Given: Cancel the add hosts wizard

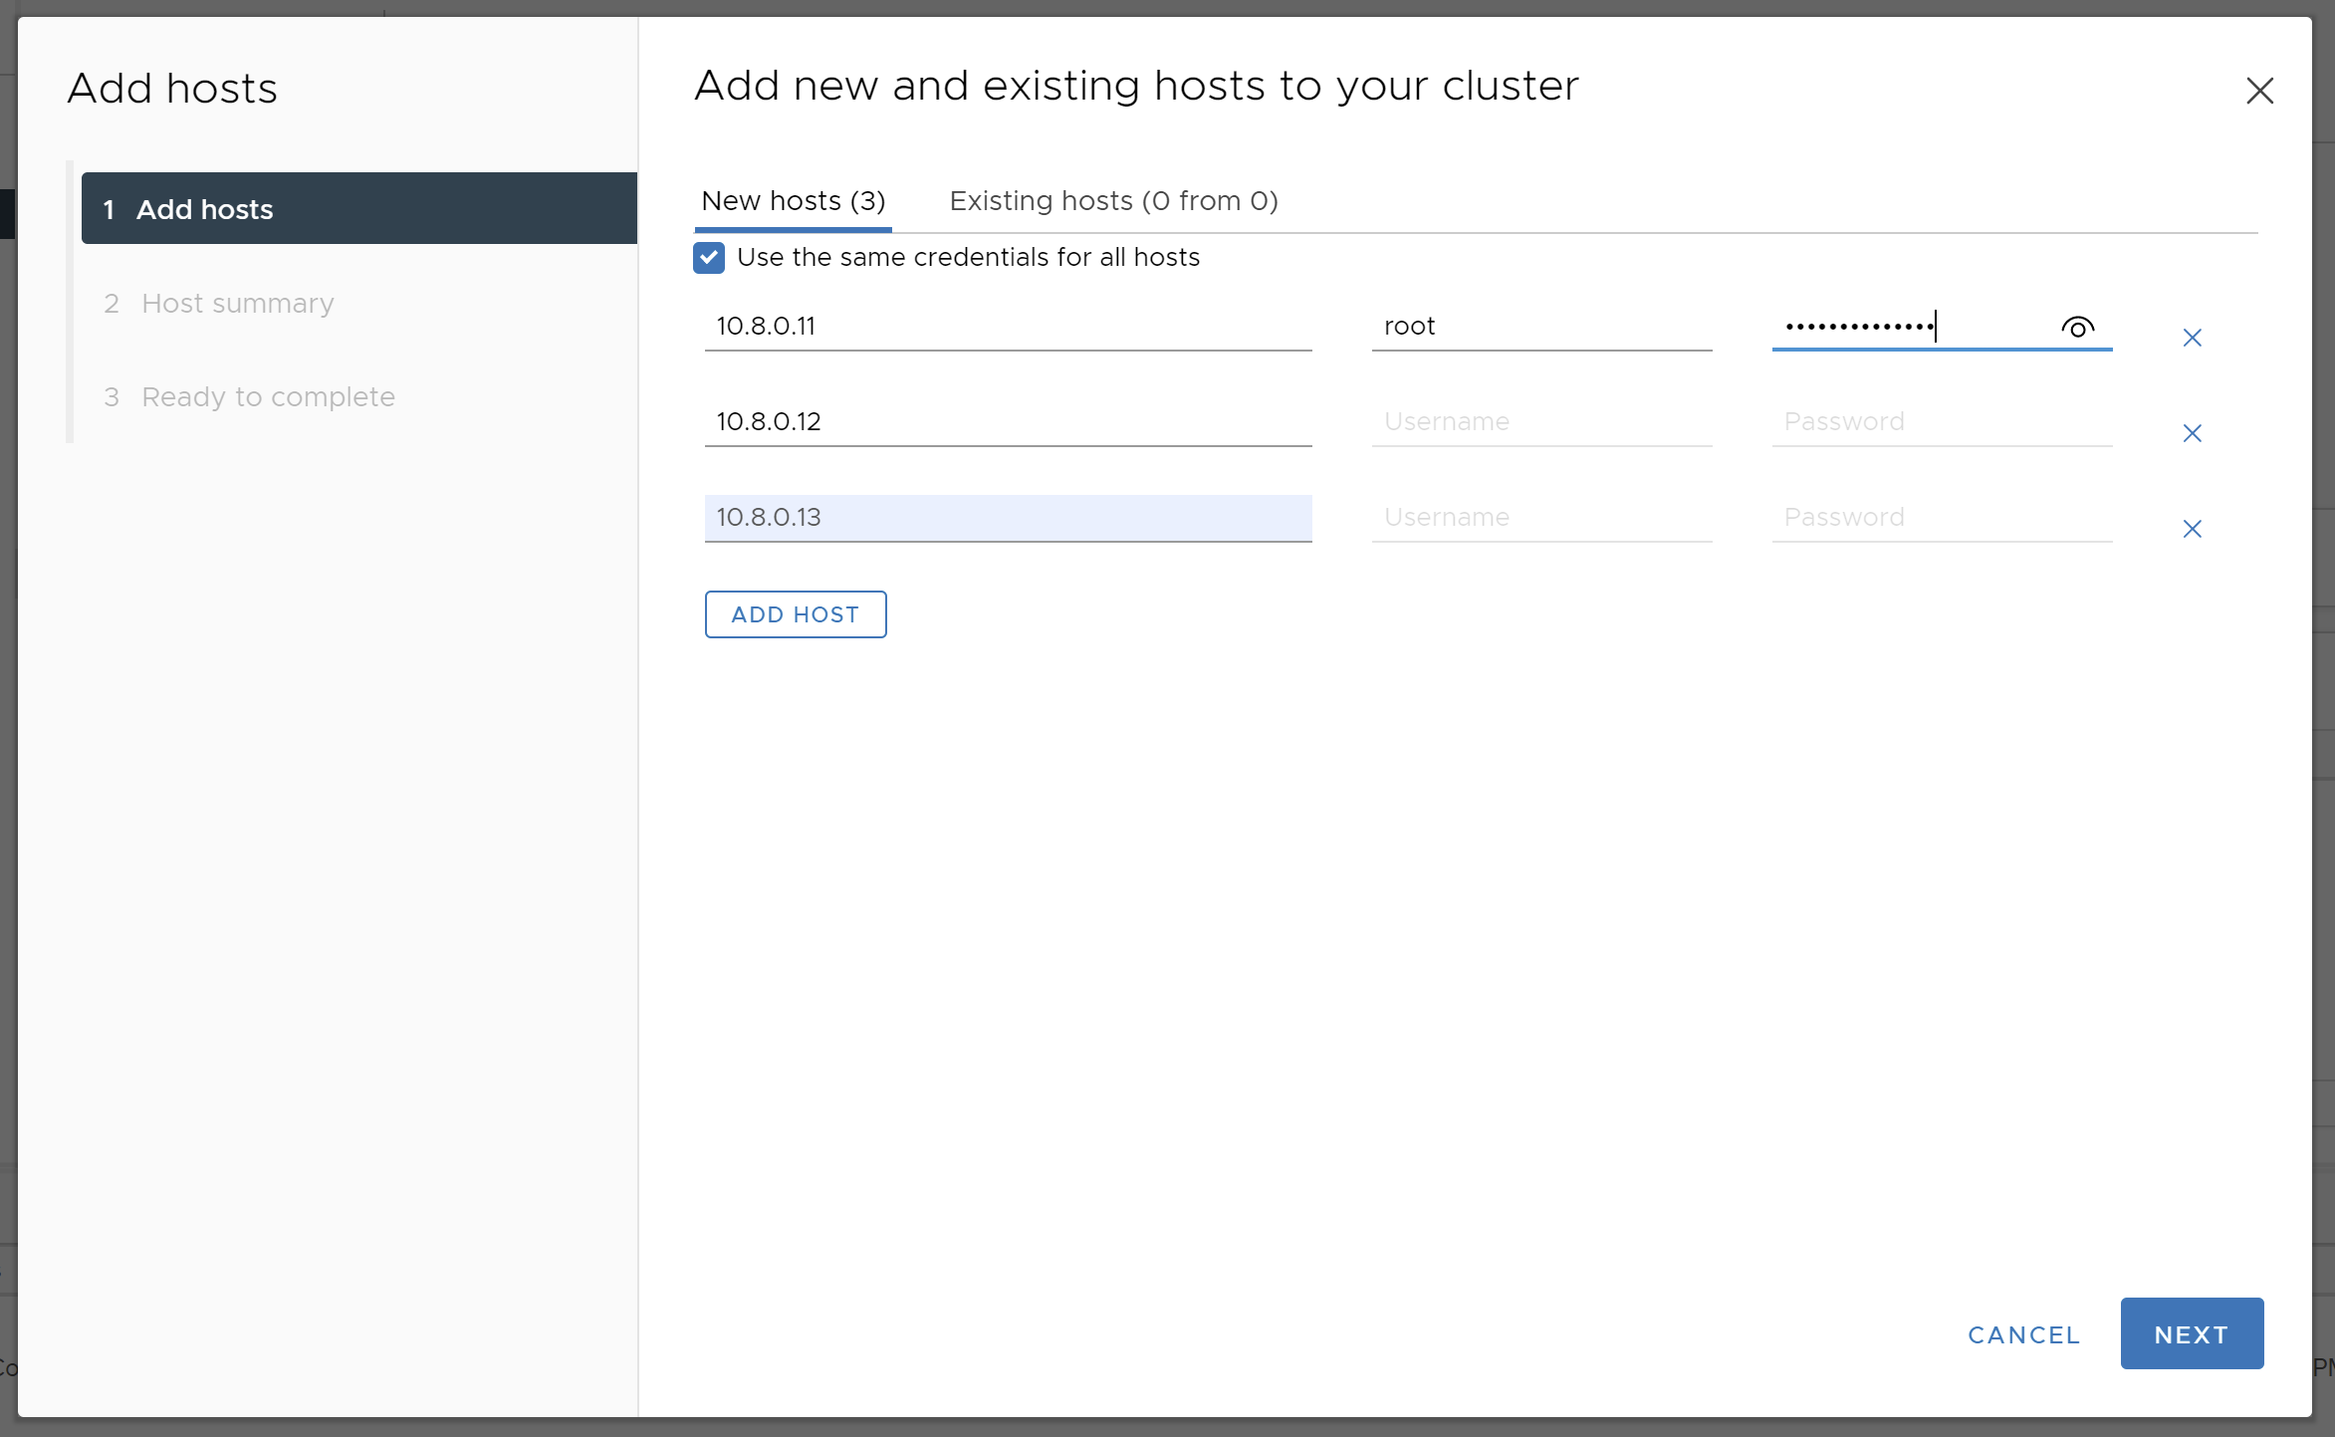Looking at the screenshot, I should pos(2023,1334).
